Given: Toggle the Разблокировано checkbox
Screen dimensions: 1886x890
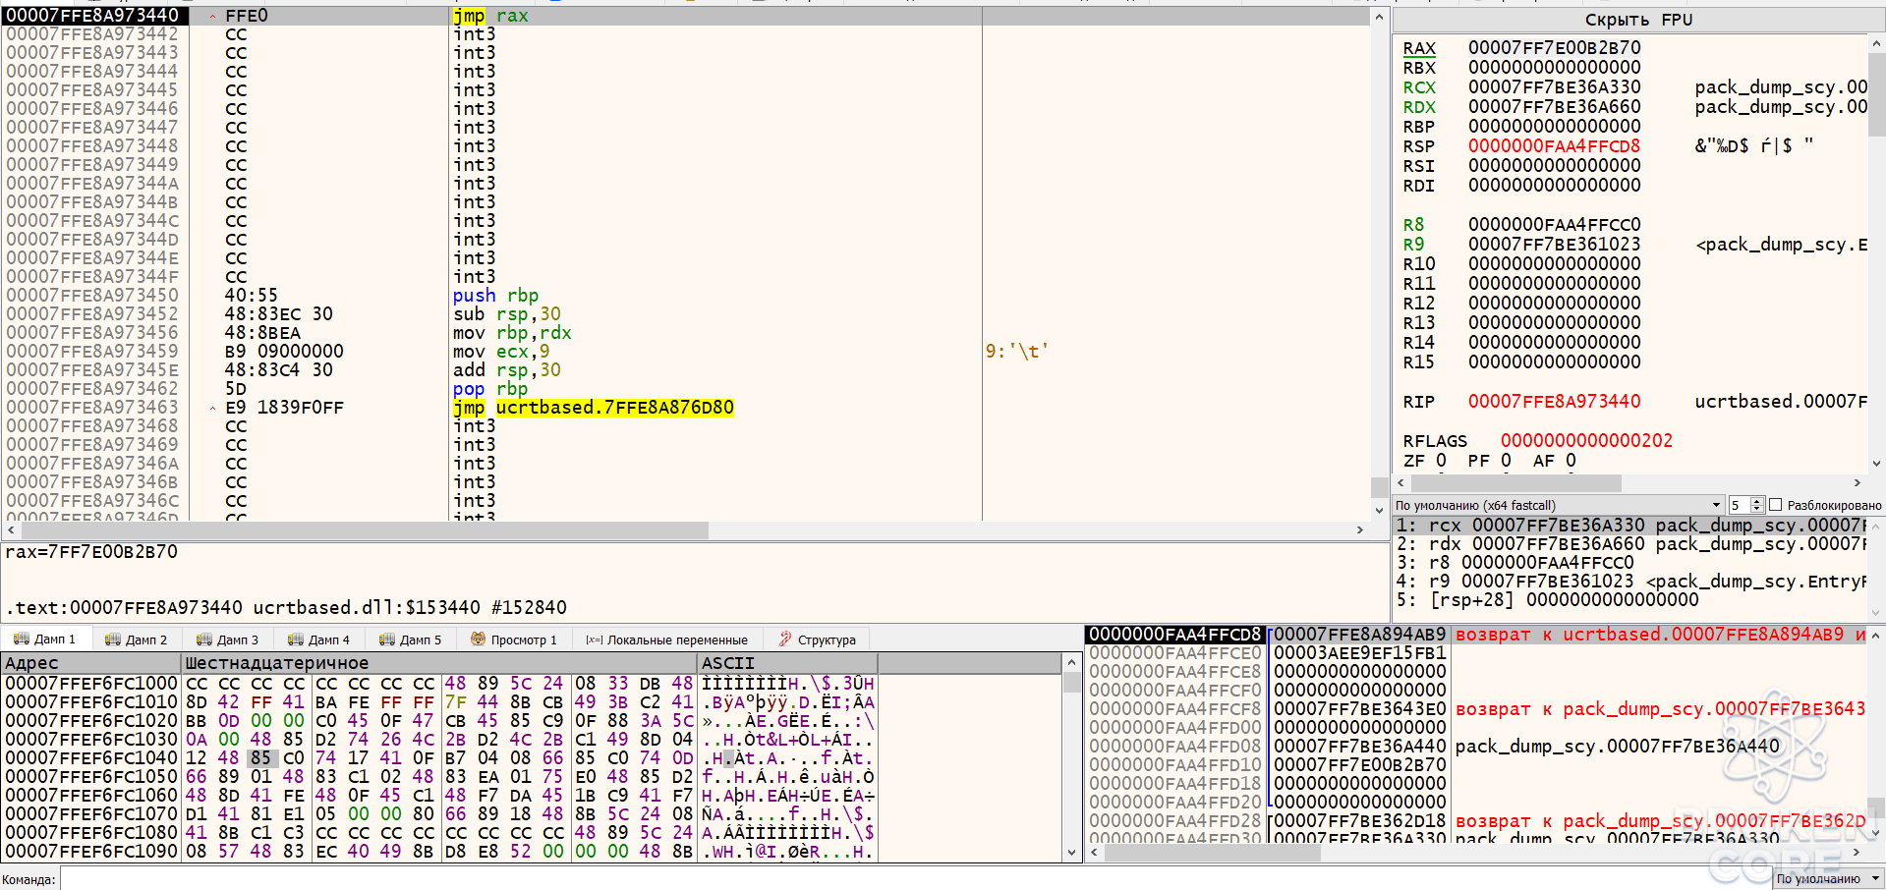Looking at the screenshot, I should 1775,505.
